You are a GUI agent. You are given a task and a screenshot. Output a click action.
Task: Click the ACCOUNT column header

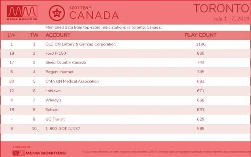58,35
